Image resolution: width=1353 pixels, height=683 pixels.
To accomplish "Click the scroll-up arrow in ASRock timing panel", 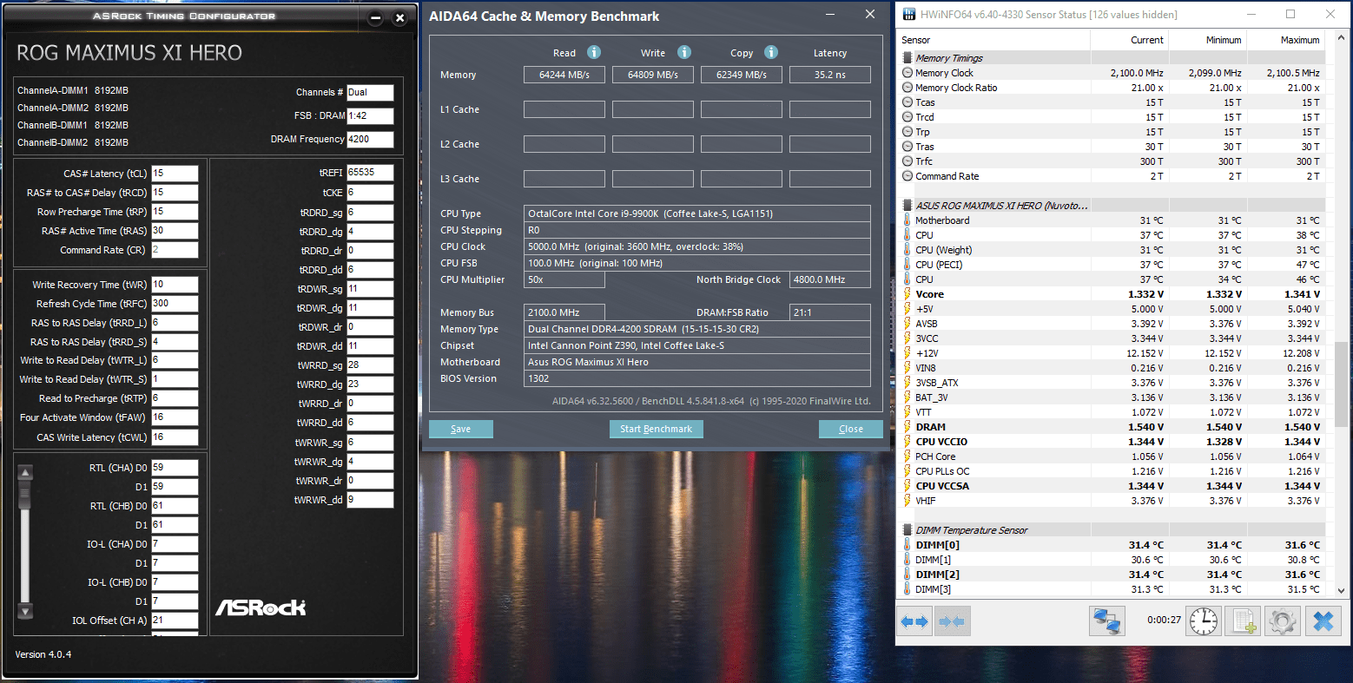I will click(25, 473).
